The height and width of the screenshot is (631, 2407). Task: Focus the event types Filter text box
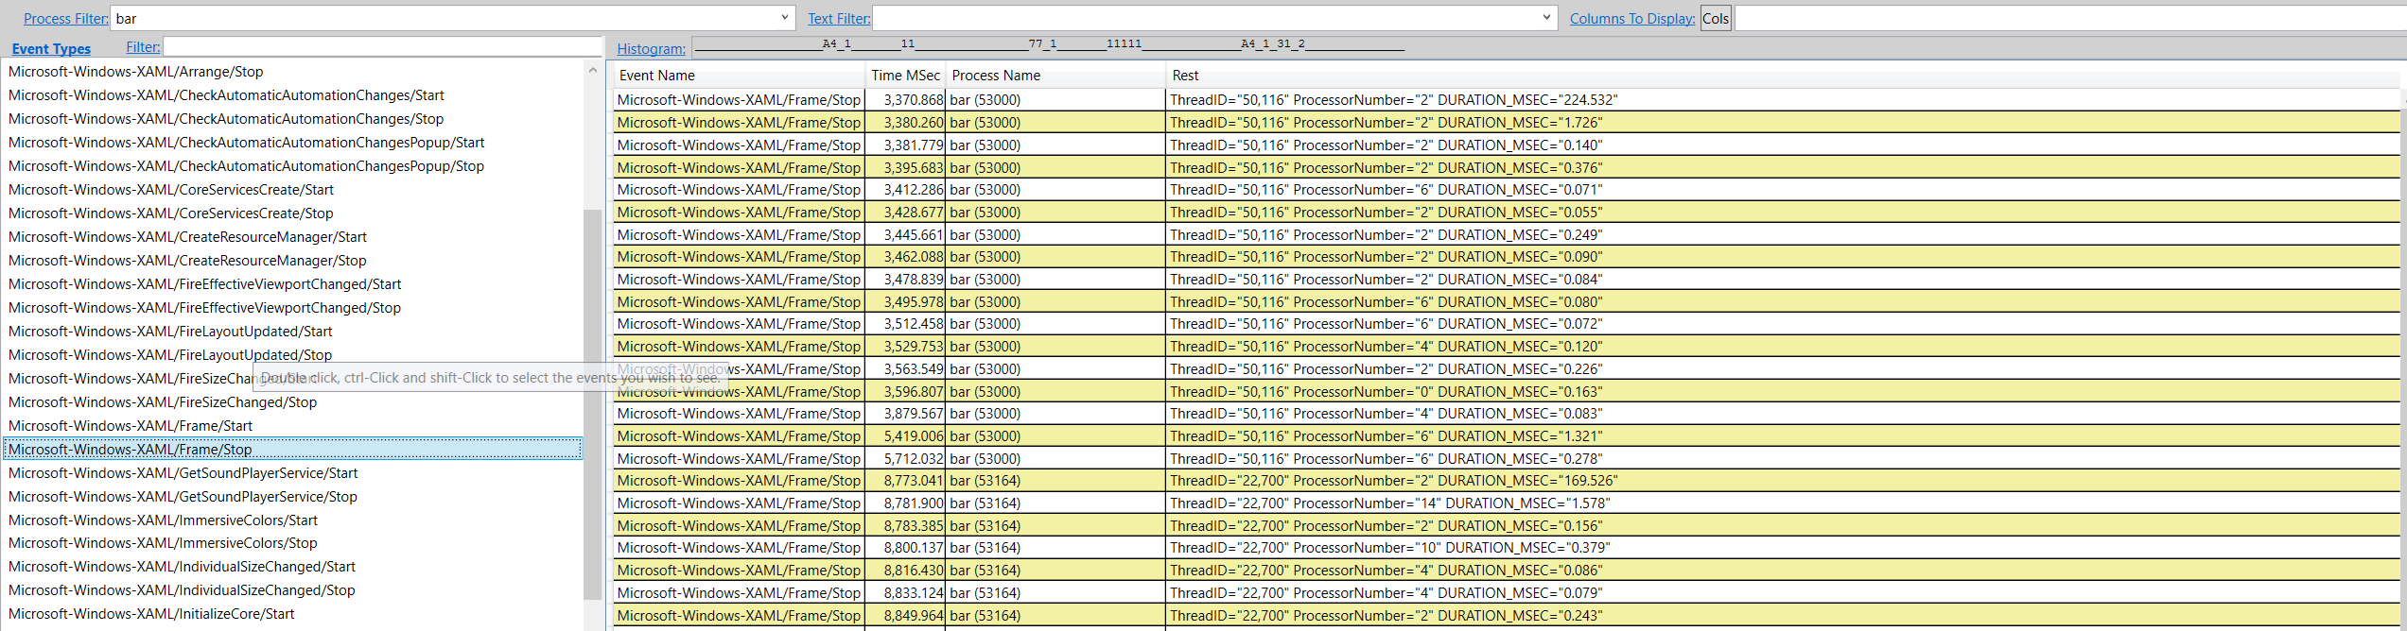tap(383, 47)
